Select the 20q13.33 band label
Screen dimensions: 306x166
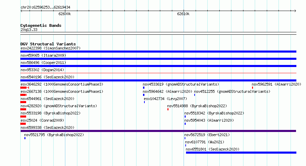(29, 30)
